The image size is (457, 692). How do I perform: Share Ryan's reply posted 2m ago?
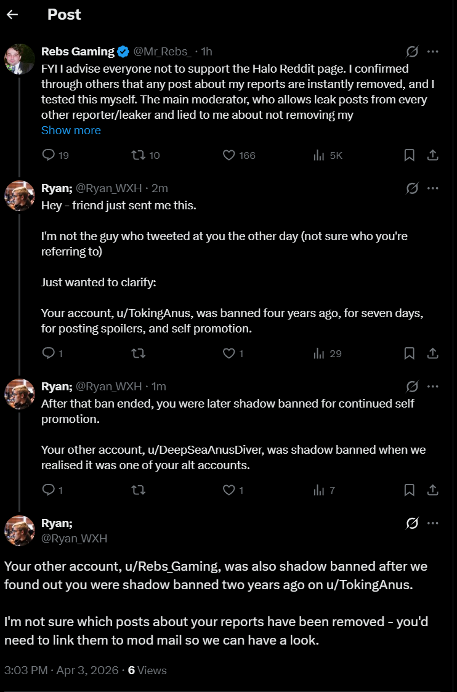pyautogui.click(x=433, y=353)
